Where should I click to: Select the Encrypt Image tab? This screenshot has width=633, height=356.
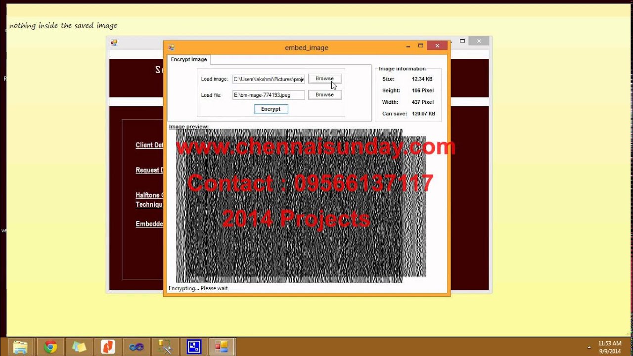coord(189,59)
